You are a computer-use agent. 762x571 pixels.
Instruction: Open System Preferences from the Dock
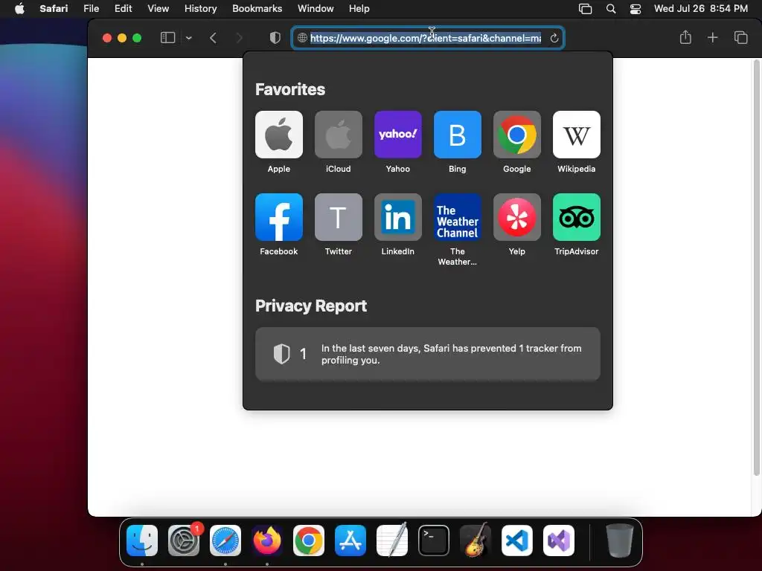(x=184, y=541)
